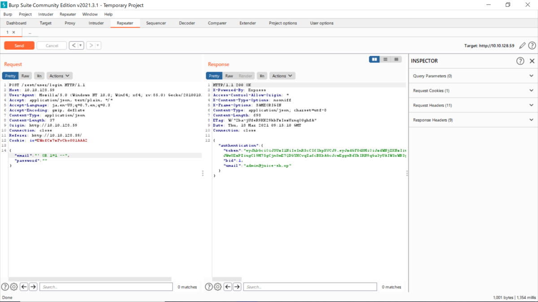Select Raw view for Response

point(229,76)
